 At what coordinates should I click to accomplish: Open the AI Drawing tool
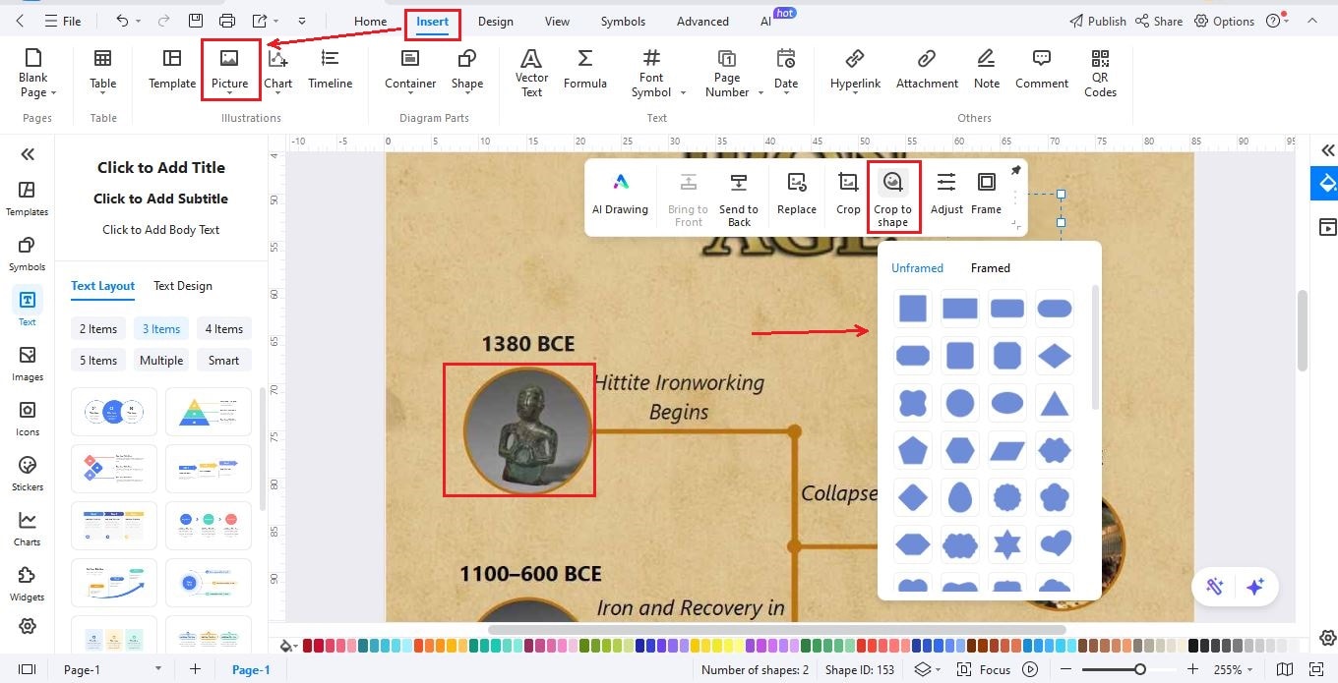pos(620,194)
